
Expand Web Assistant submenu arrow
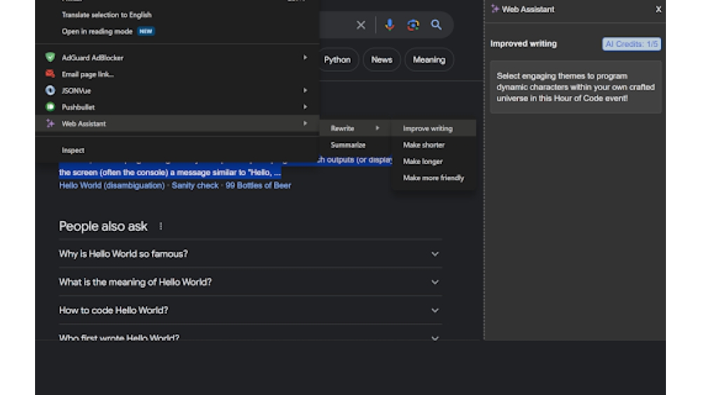point(305,123)
